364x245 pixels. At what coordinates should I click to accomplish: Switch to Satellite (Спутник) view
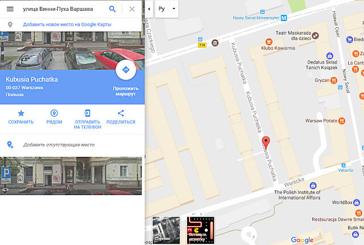point(166,230)
